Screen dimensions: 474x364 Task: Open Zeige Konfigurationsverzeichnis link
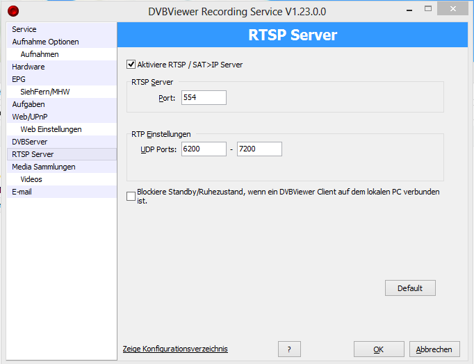coord(175,349)
